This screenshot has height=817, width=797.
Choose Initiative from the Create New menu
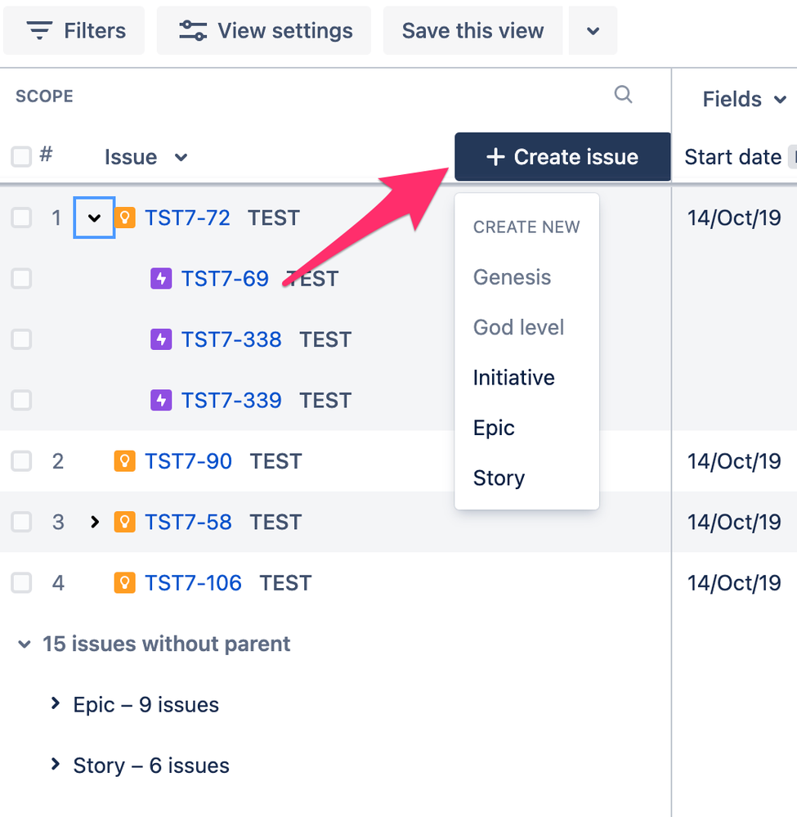pos(513,377)
